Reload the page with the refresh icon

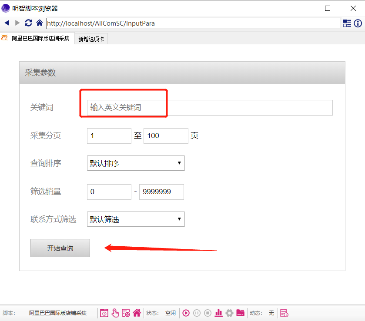[28, 23]
